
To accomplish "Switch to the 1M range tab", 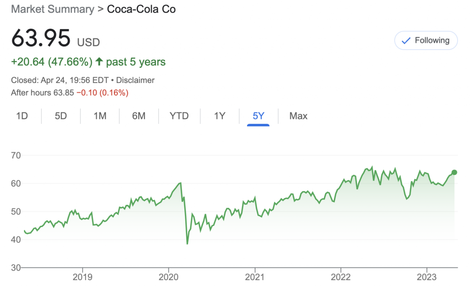I will click(x=100, y=116).
